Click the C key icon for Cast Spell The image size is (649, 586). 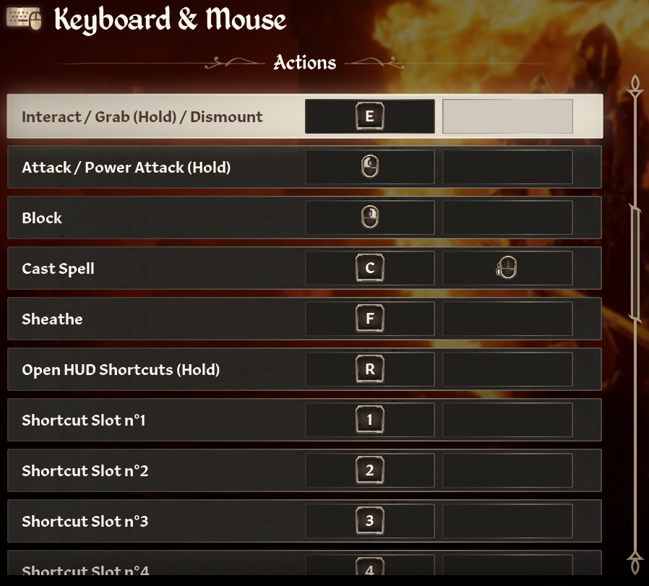[x=369, y=267]
